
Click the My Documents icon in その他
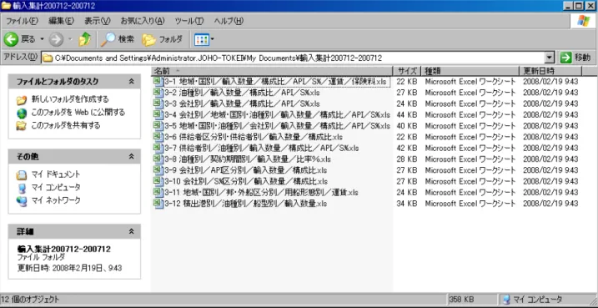pyautogui.click(x=22, y=175)
